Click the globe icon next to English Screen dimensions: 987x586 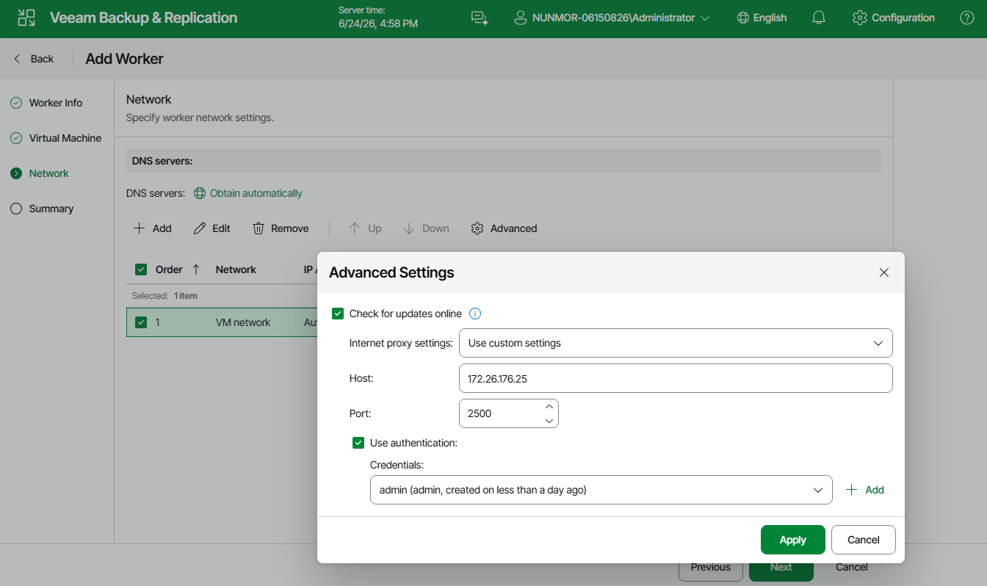point(743,18)
